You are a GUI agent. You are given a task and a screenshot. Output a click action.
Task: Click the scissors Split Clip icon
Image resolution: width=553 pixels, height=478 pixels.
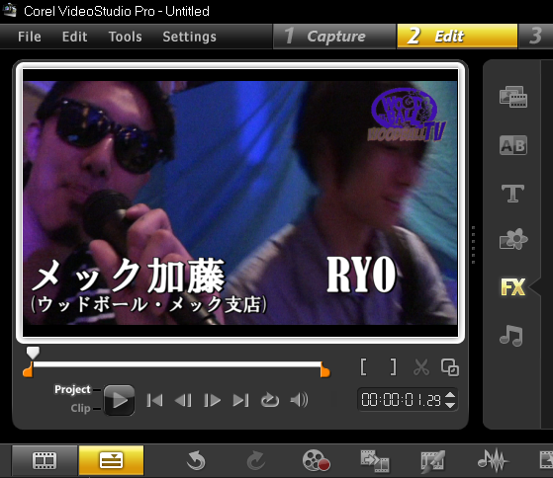coord(421,367)
